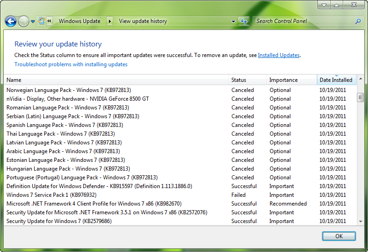Select Estonian Language Pack row
The height and width of the screenshot is (252, 368).
click(x=180, y=160)
